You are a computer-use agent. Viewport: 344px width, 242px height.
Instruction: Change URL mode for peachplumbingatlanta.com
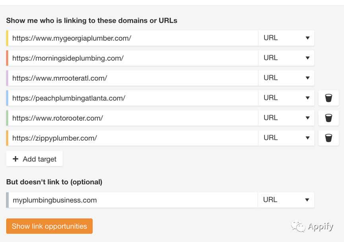pyautogui.click(x=286, y=98)
